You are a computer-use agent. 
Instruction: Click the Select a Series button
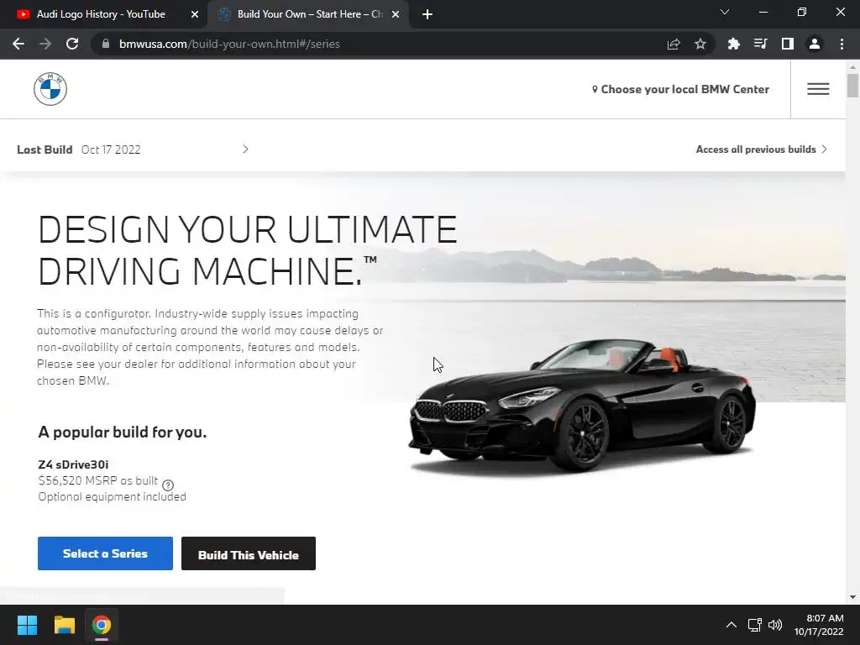click(105, 553)
